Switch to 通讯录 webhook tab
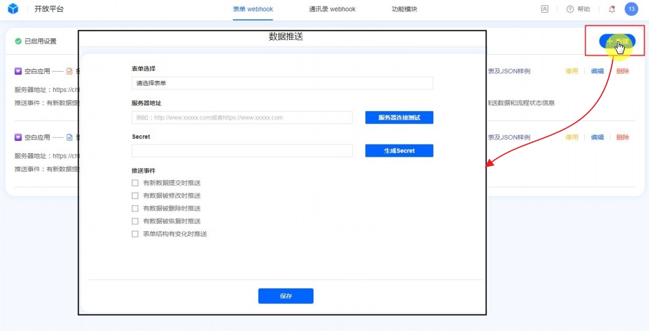649x332 pixels. coord(332,9)
